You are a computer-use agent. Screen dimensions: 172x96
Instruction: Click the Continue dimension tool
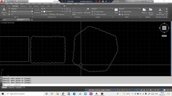[x=60, y=14]
